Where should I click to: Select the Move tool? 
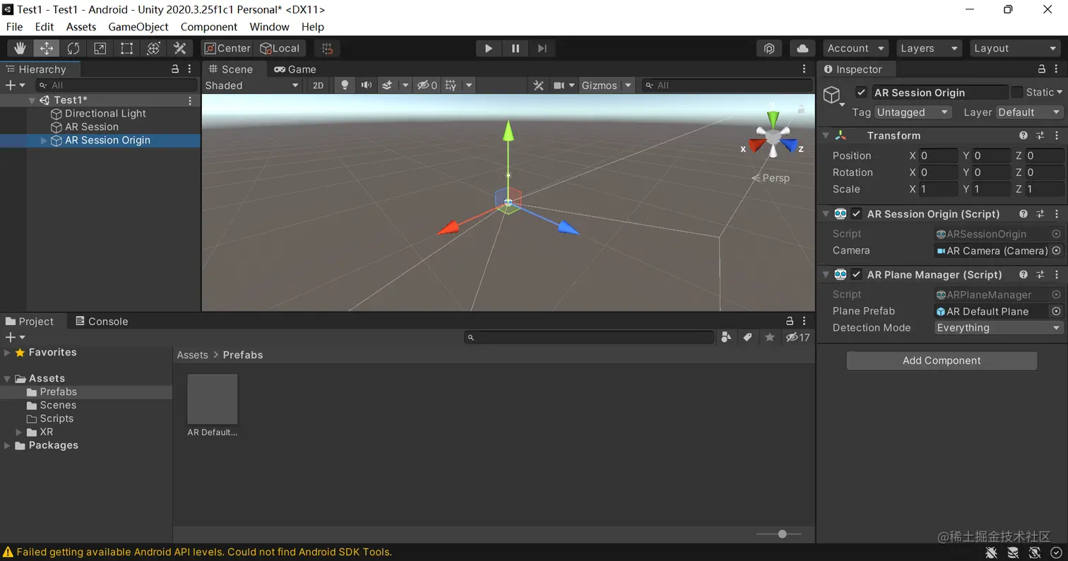(x=47, y=48)
